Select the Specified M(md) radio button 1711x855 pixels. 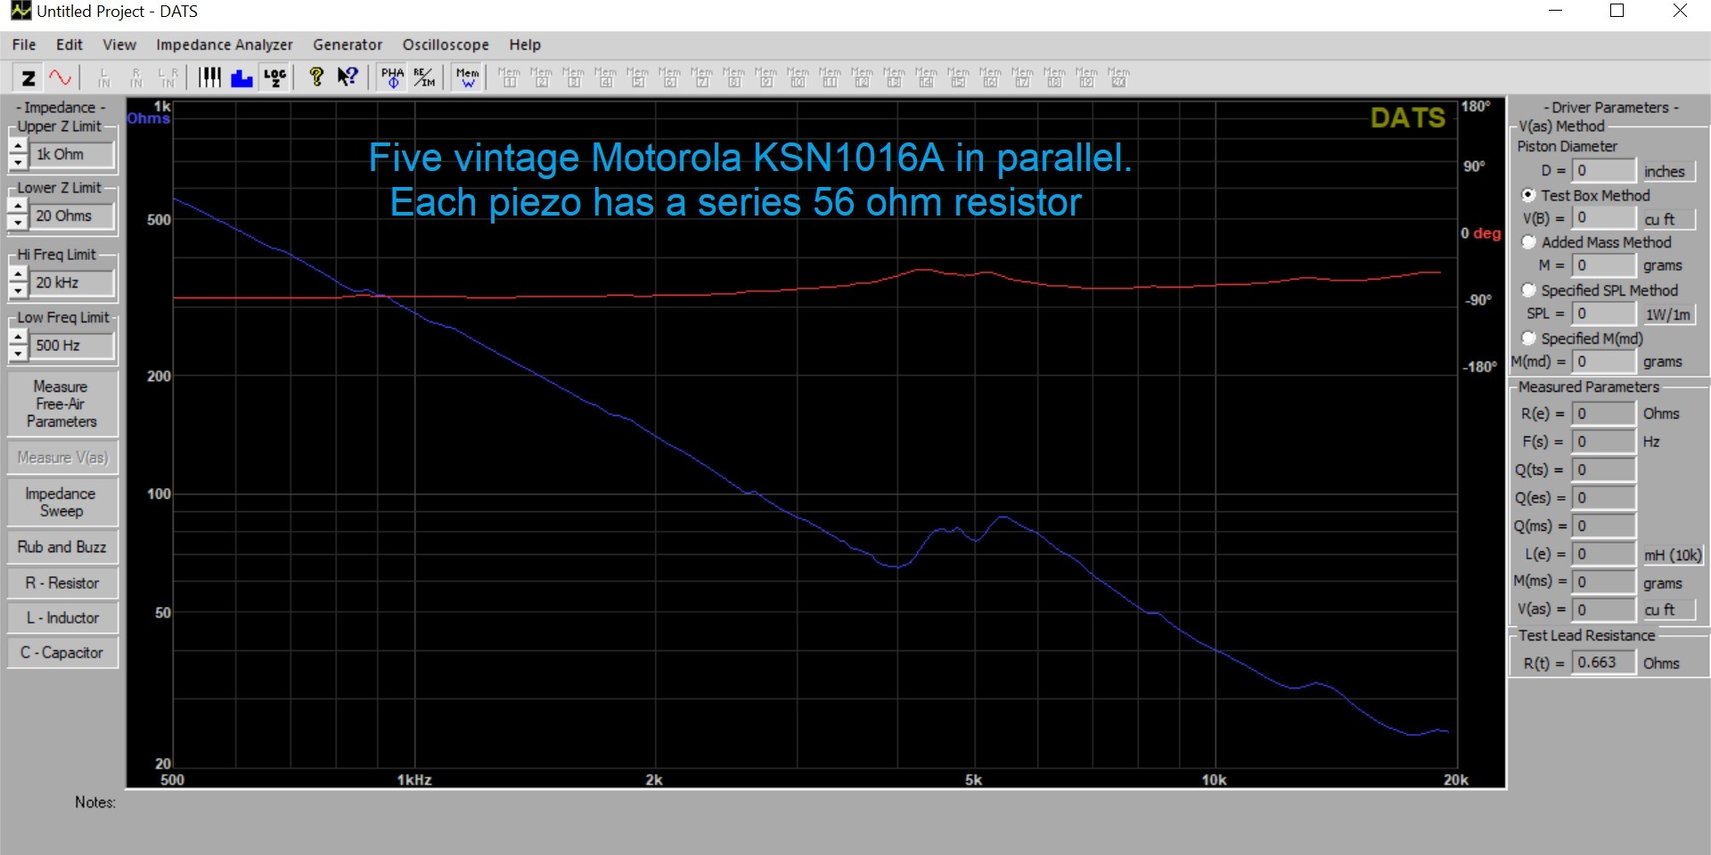(x=1528, y=338)
